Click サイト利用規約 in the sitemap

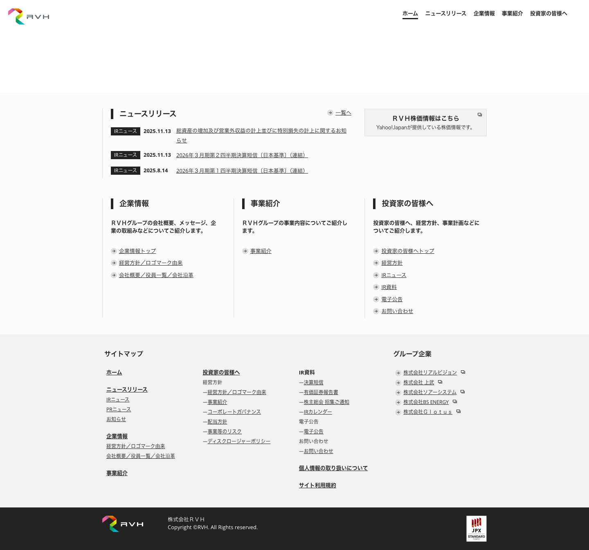[x=317, y=485]
